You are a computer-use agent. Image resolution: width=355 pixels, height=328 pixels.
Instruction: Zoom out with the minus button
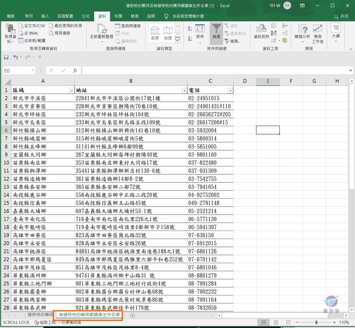(x=297, y=322)
